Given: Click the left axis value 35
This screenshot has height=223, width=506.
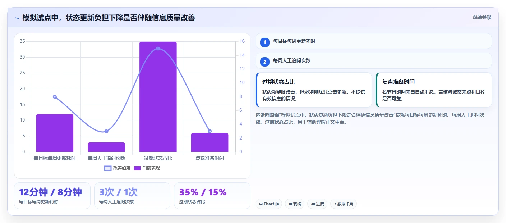Looking at the screenshot, I should (22, 41).
